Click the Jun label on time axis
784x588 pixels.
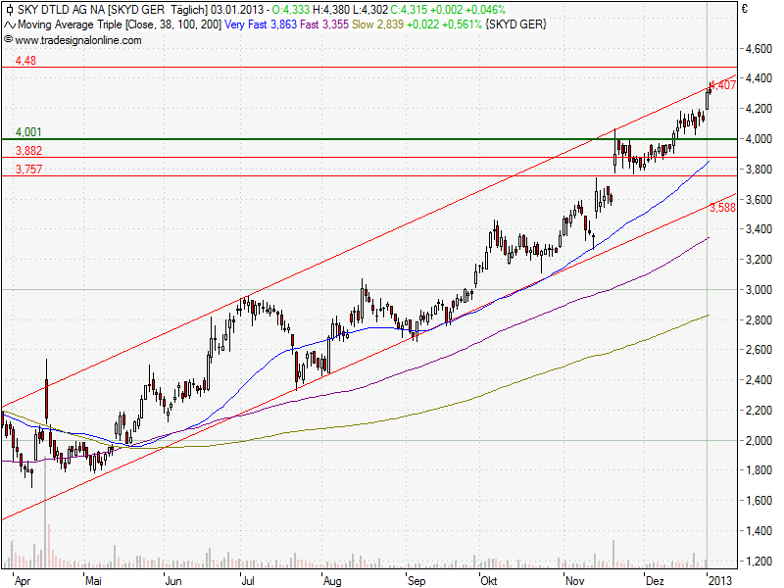pyautogui.click(x=173, y=580)
